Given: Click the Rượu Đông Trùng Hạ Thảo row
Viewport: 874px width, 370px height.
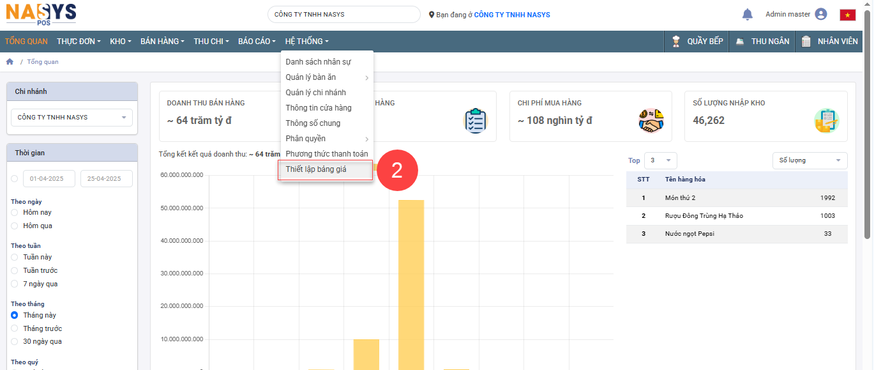Looking at the screenshot, I should pyautogui.click(x=737, y=216).
